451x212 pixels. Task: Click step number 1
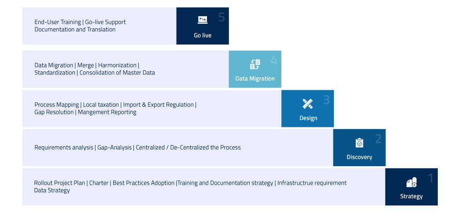(x=431, y=178)
